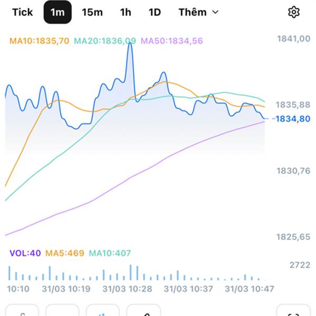The image size is (316, 316).
Task: Click the cut-off fullscreen icon at bottom right
Action: (294, 312)
